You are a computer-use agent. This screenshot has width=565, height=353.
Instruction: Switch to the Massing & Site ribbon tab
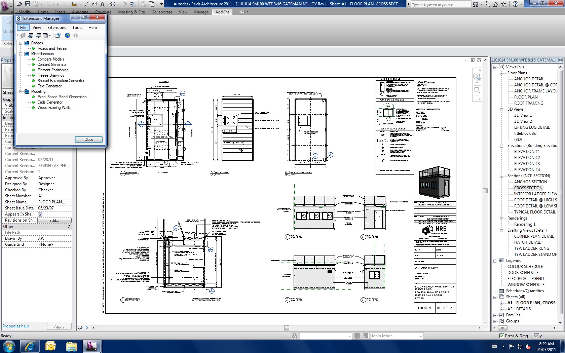click(x=131, y=12)
